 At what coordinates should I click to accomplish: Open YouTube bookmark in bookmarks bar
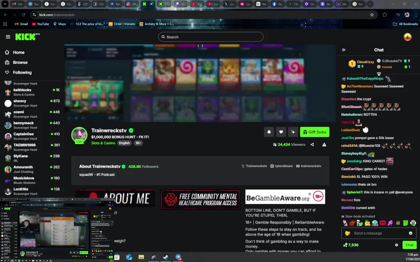coord(40,24)
